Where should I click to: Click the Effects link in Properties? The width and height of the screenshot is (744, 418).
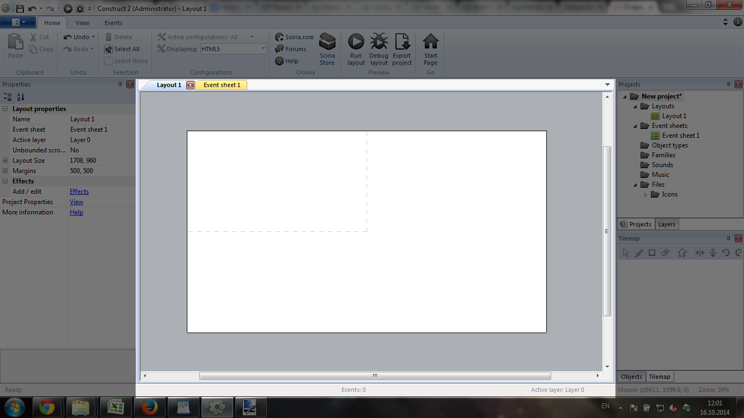pos(79,192)
